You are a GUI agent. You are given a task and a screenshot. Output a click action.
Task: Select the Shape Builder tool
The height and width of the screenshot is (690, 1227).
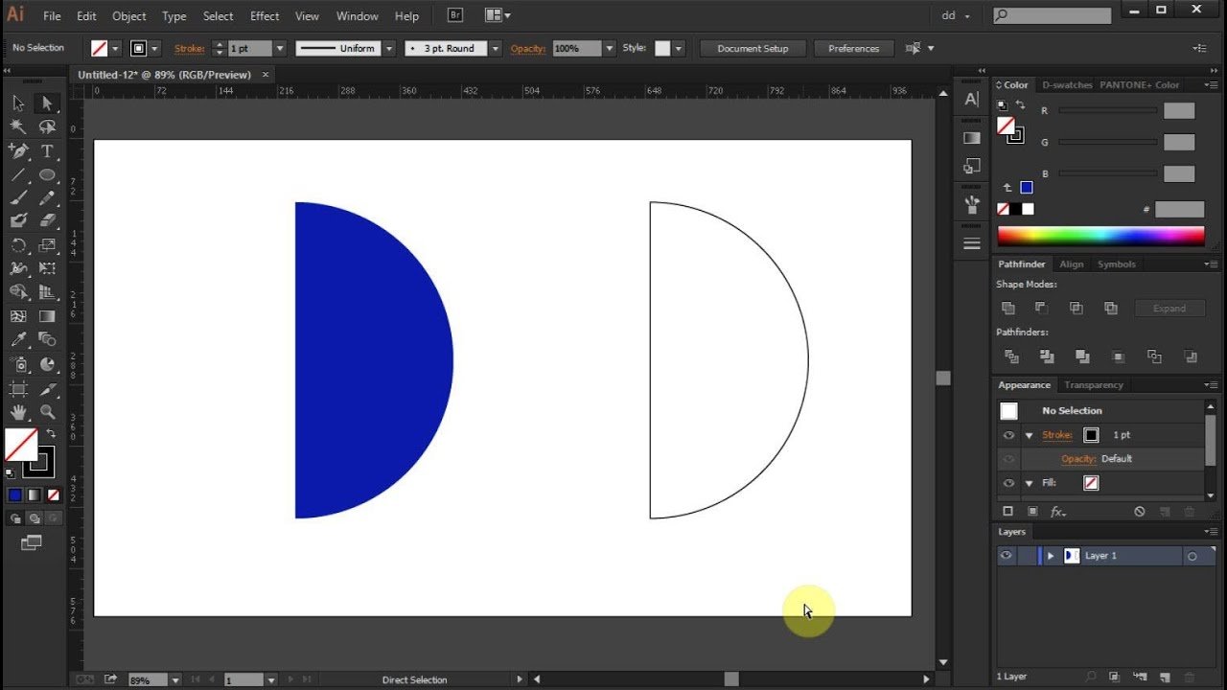click(18, 292)
